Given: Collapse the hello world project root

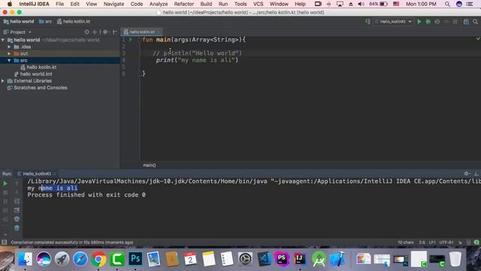Looking at the screenshot, I should 3,40.
